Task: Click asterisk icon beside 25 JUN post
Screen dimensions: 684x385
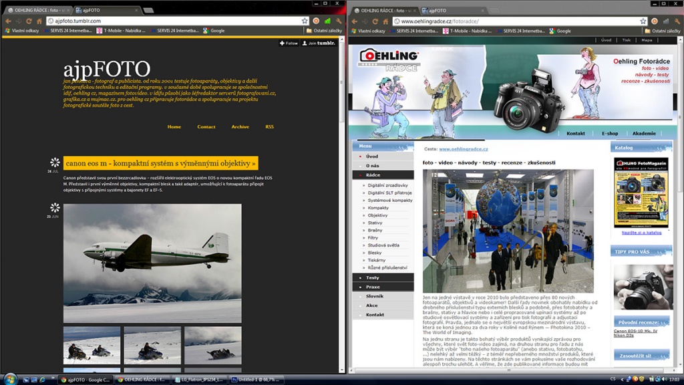Action: click(55, 208)
